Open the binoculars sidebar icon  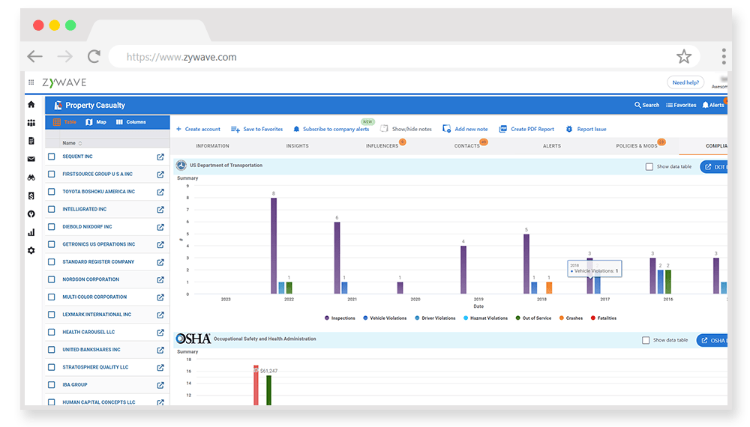click(31, 178)
